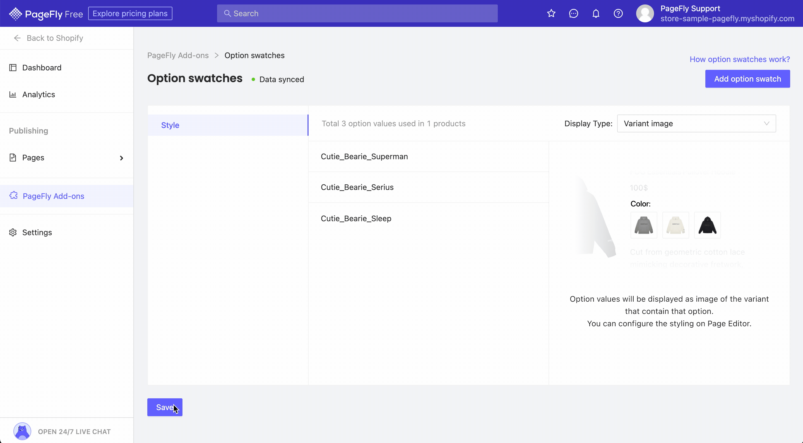Select the Style option tab
Viewport: 803px width, 443px height.
click(x=228, y=125)
